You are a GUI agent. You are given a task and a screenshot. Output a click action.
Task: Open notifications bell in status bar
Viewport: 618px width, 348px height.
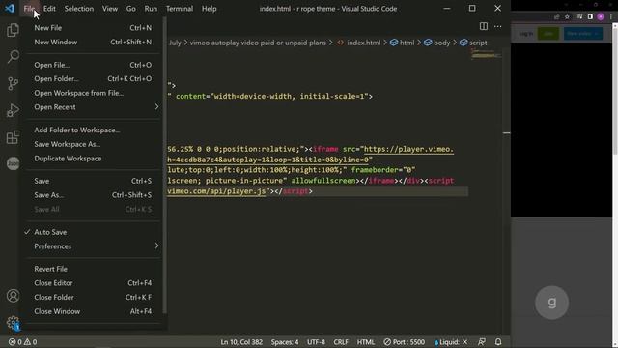tap(498, 342)
